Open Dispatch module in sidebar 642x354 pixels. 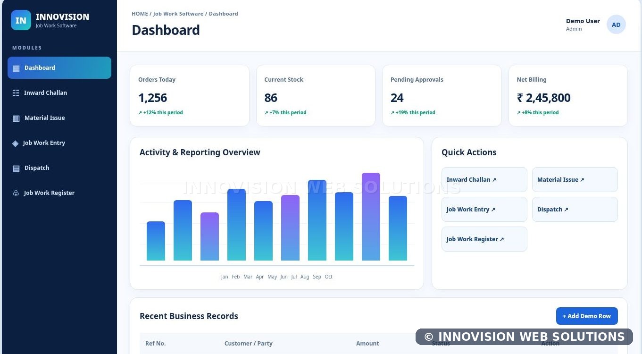[59, 168]
